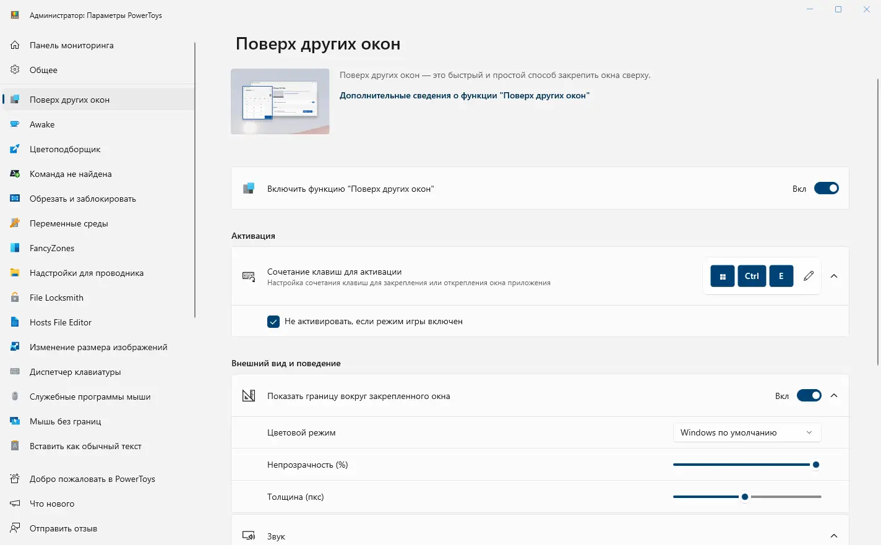Click the Изменение размера изображений icon
Viewport: 881px width, 545px height.
click(15, 347)
